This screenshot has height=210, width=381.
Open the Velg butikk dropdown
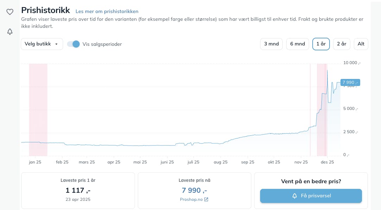[42, 44]
